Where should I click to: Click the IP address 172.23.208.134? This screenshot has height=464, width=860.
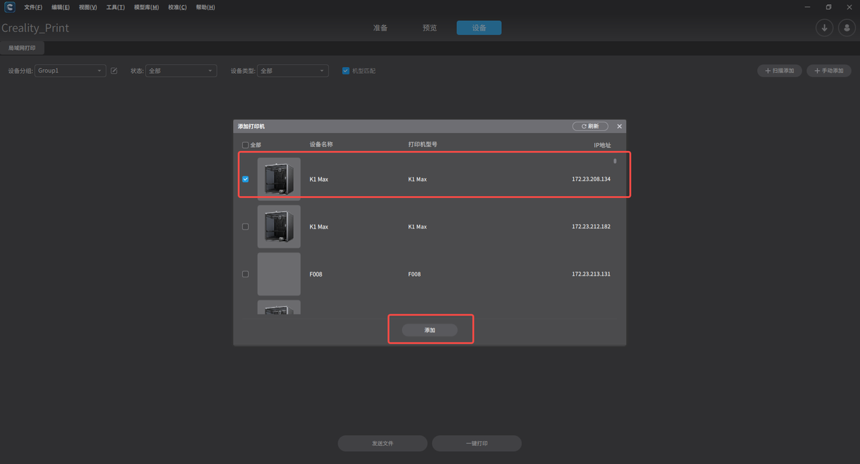pos(591,179)
